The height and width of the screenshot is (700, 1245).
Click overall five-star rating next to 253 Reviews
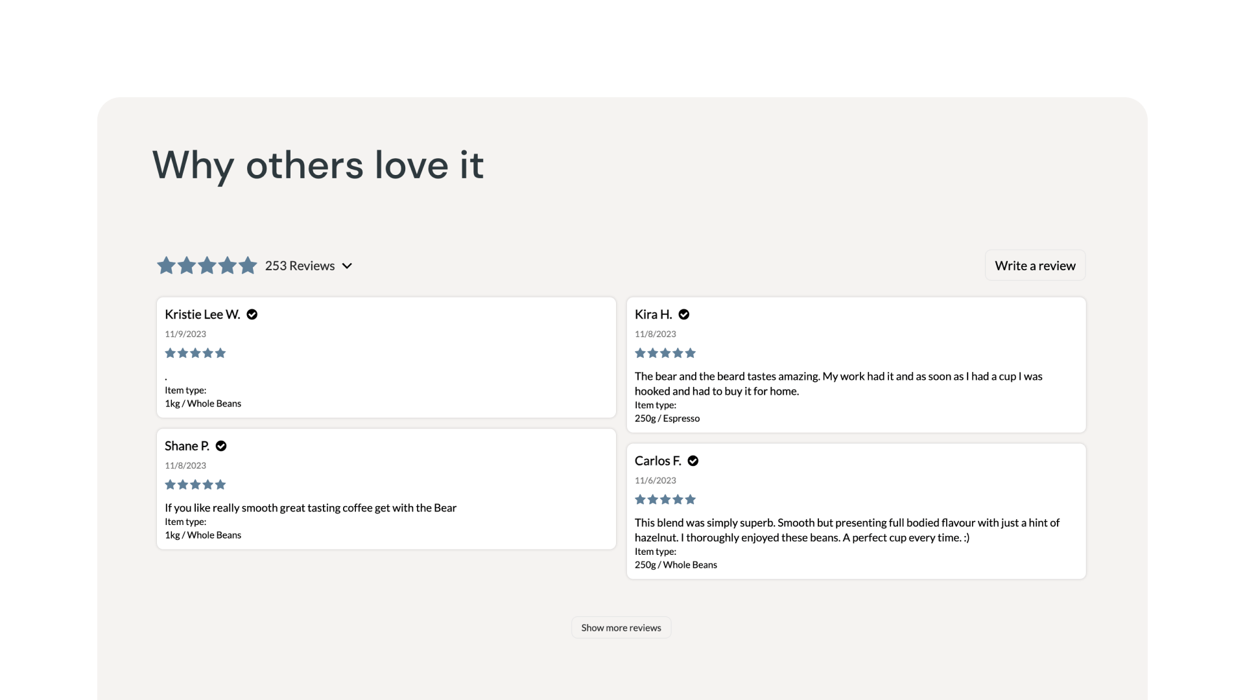click(x=207, y=266)
